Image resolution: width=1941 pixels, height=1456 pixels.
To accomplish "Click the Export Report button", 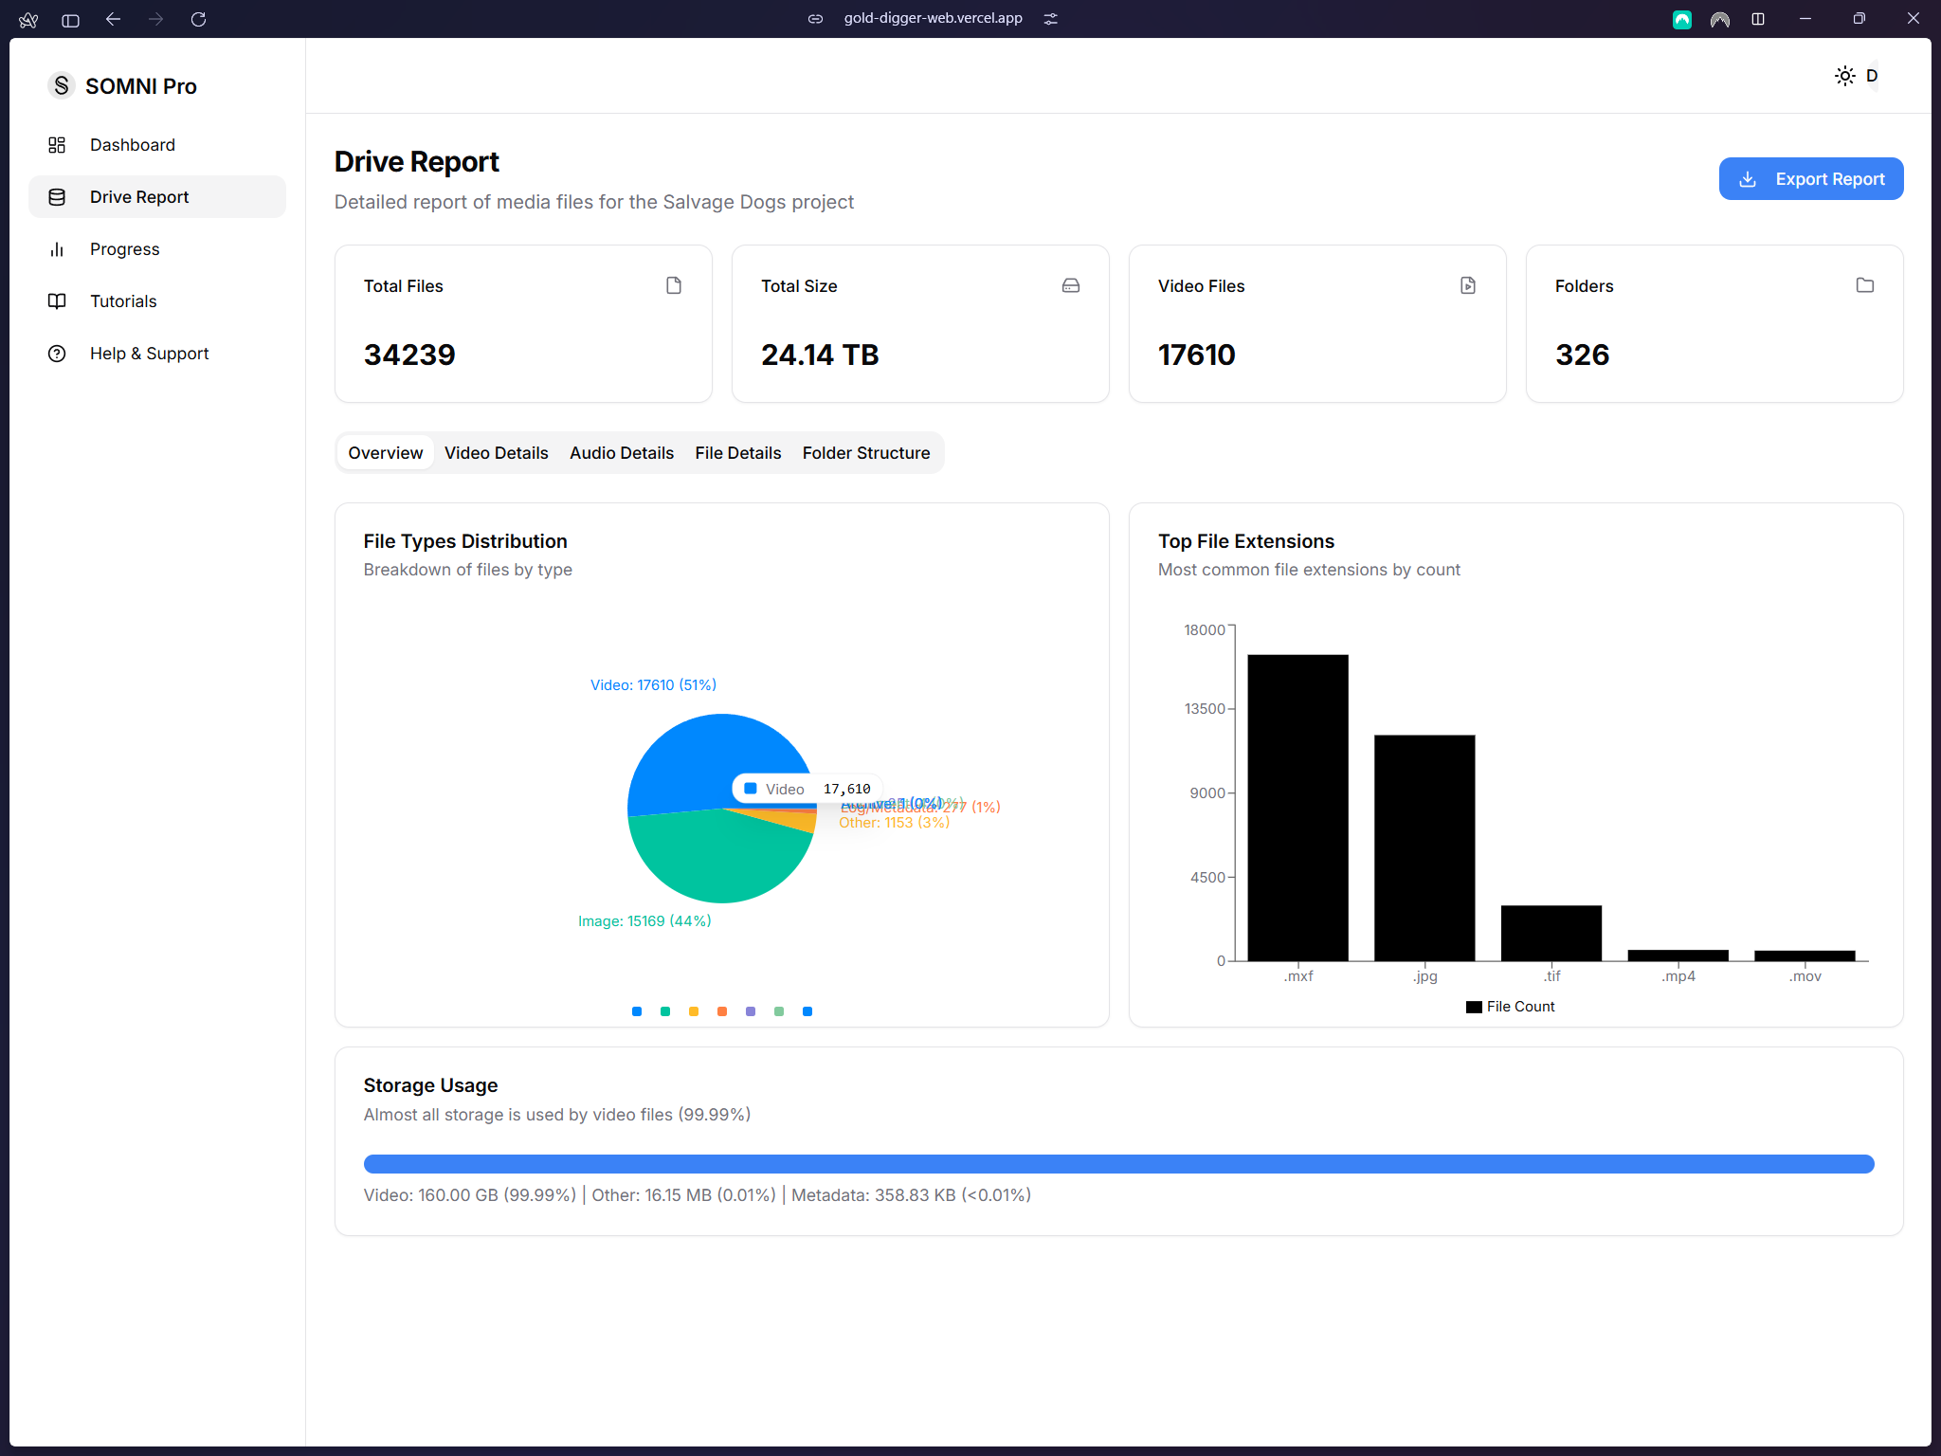I will pyautogui.click(x=1810, y=178).
